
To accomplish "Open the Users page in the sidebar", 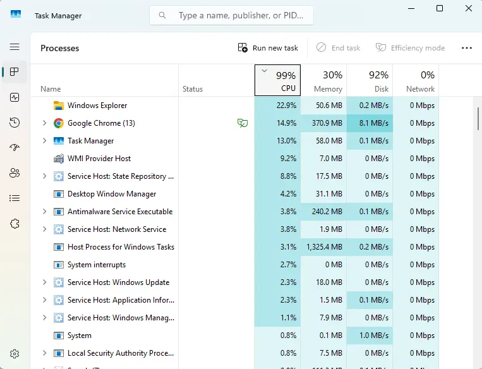I will [15, 173].
